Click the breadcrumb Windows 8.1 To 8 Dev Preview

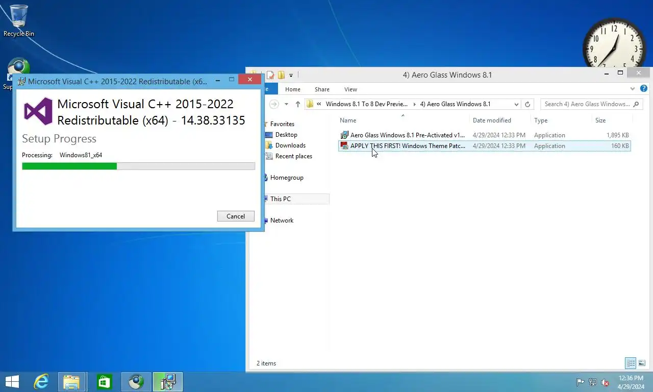click(366, 104)
